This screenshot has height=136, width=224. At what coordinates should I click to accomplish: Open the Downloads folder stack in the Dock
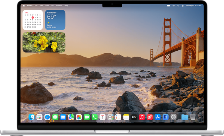pyautogui.click(x=185, y=117)
